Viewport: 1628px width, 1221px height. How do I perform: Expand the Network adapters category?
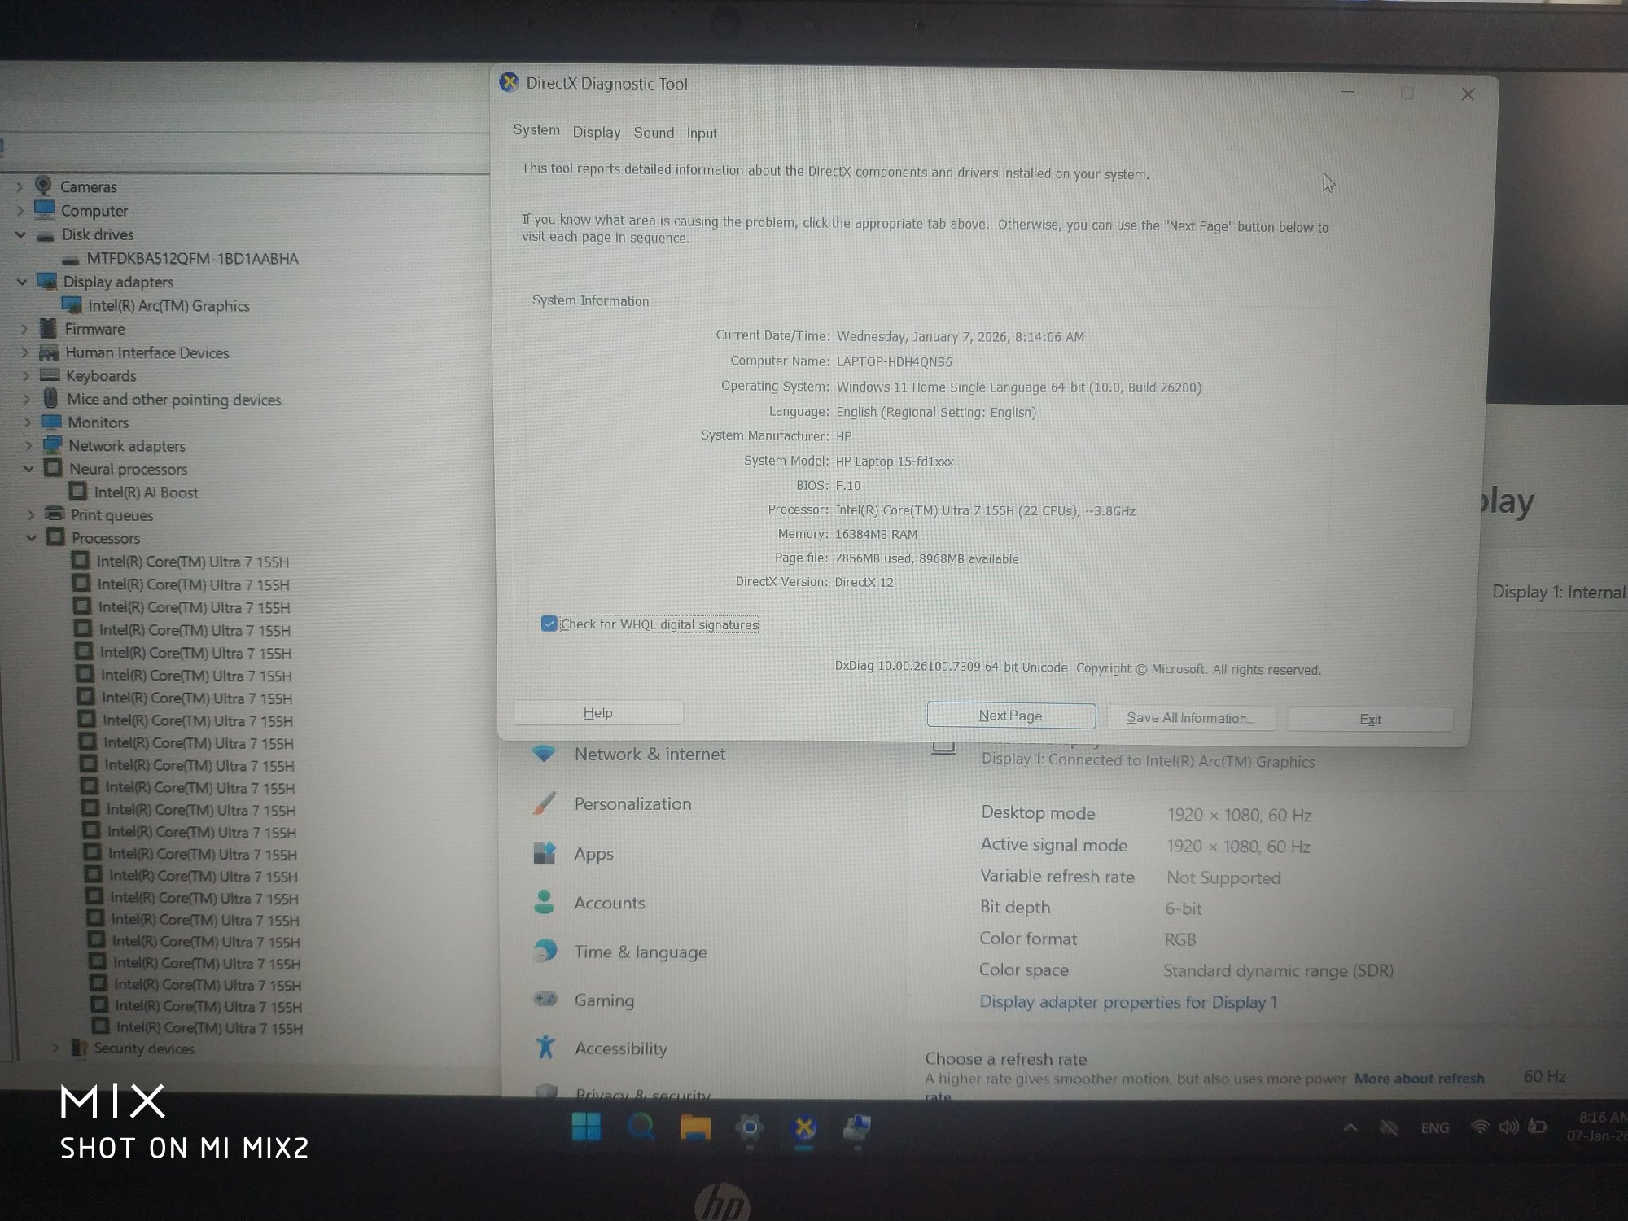pyautogui.click(x=28, y=446)
